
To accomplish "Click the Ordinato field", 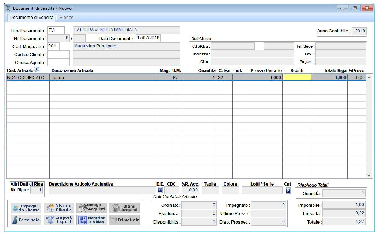I will pos(199,205).
